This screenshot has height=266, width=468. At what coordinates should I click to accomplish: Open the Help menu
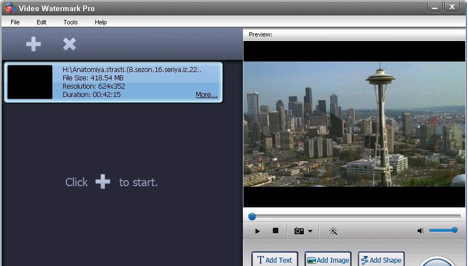coord(100,22)
